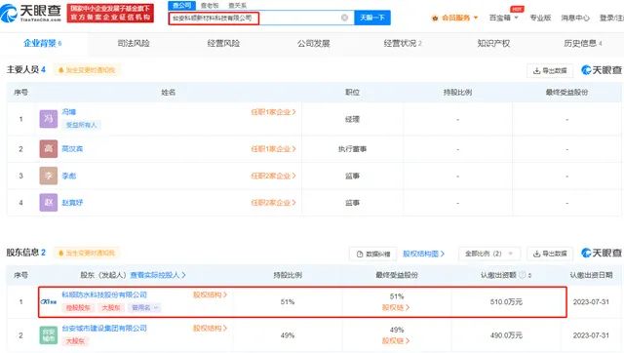
Task: Expand the 曾用名 tag on shareholder 1
Action: [x=145, y=307]
